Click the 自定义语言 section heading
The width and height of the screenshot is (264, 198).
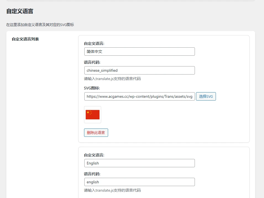(20, 11)
